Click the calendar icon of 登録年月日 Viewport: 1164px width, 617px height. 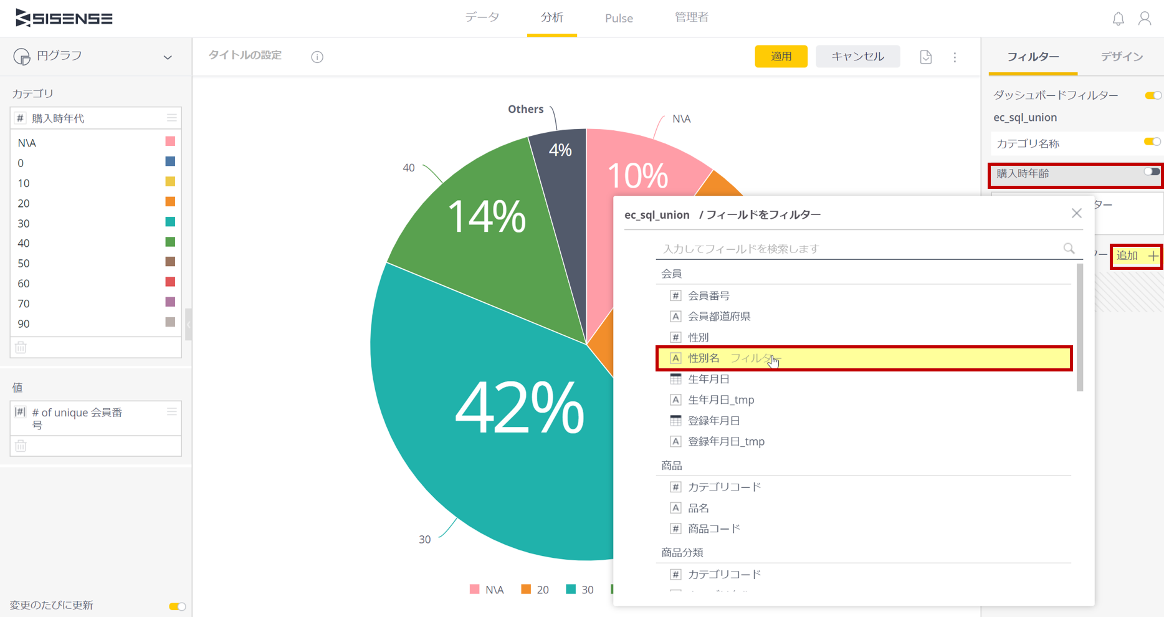click(x=675, y=420)
